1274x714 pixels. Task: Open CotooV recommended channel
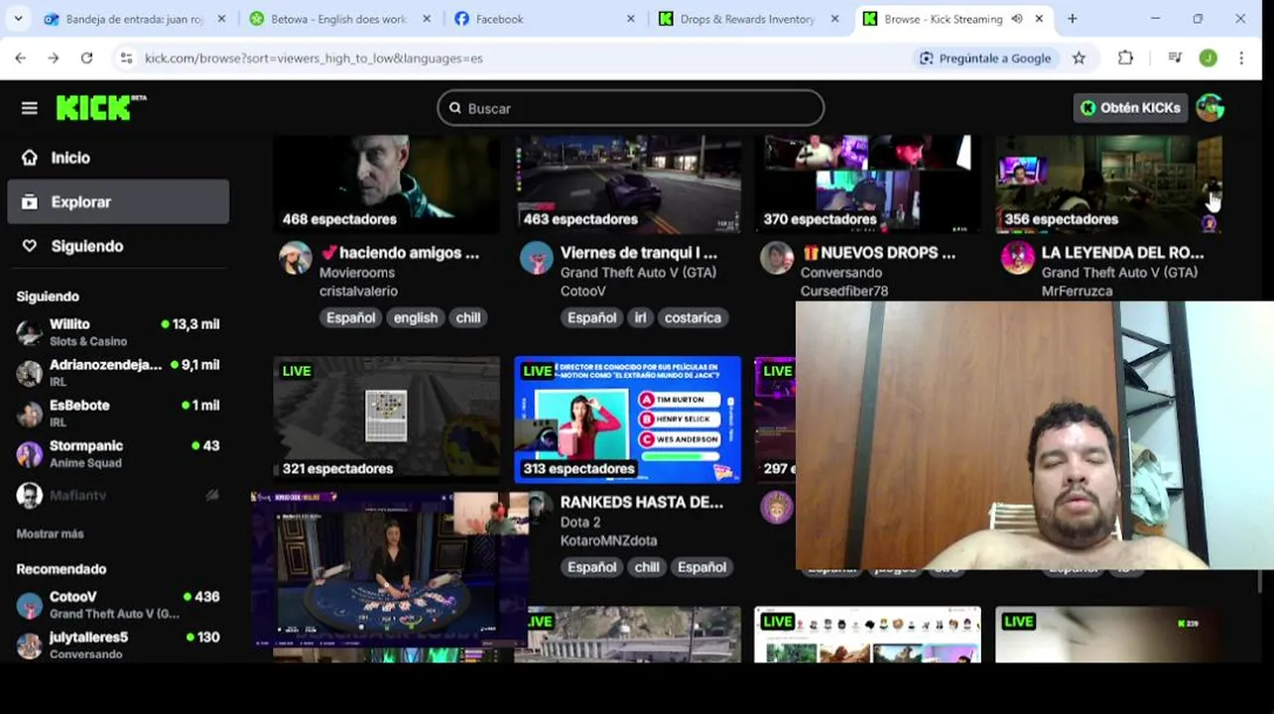pos(118,605)
